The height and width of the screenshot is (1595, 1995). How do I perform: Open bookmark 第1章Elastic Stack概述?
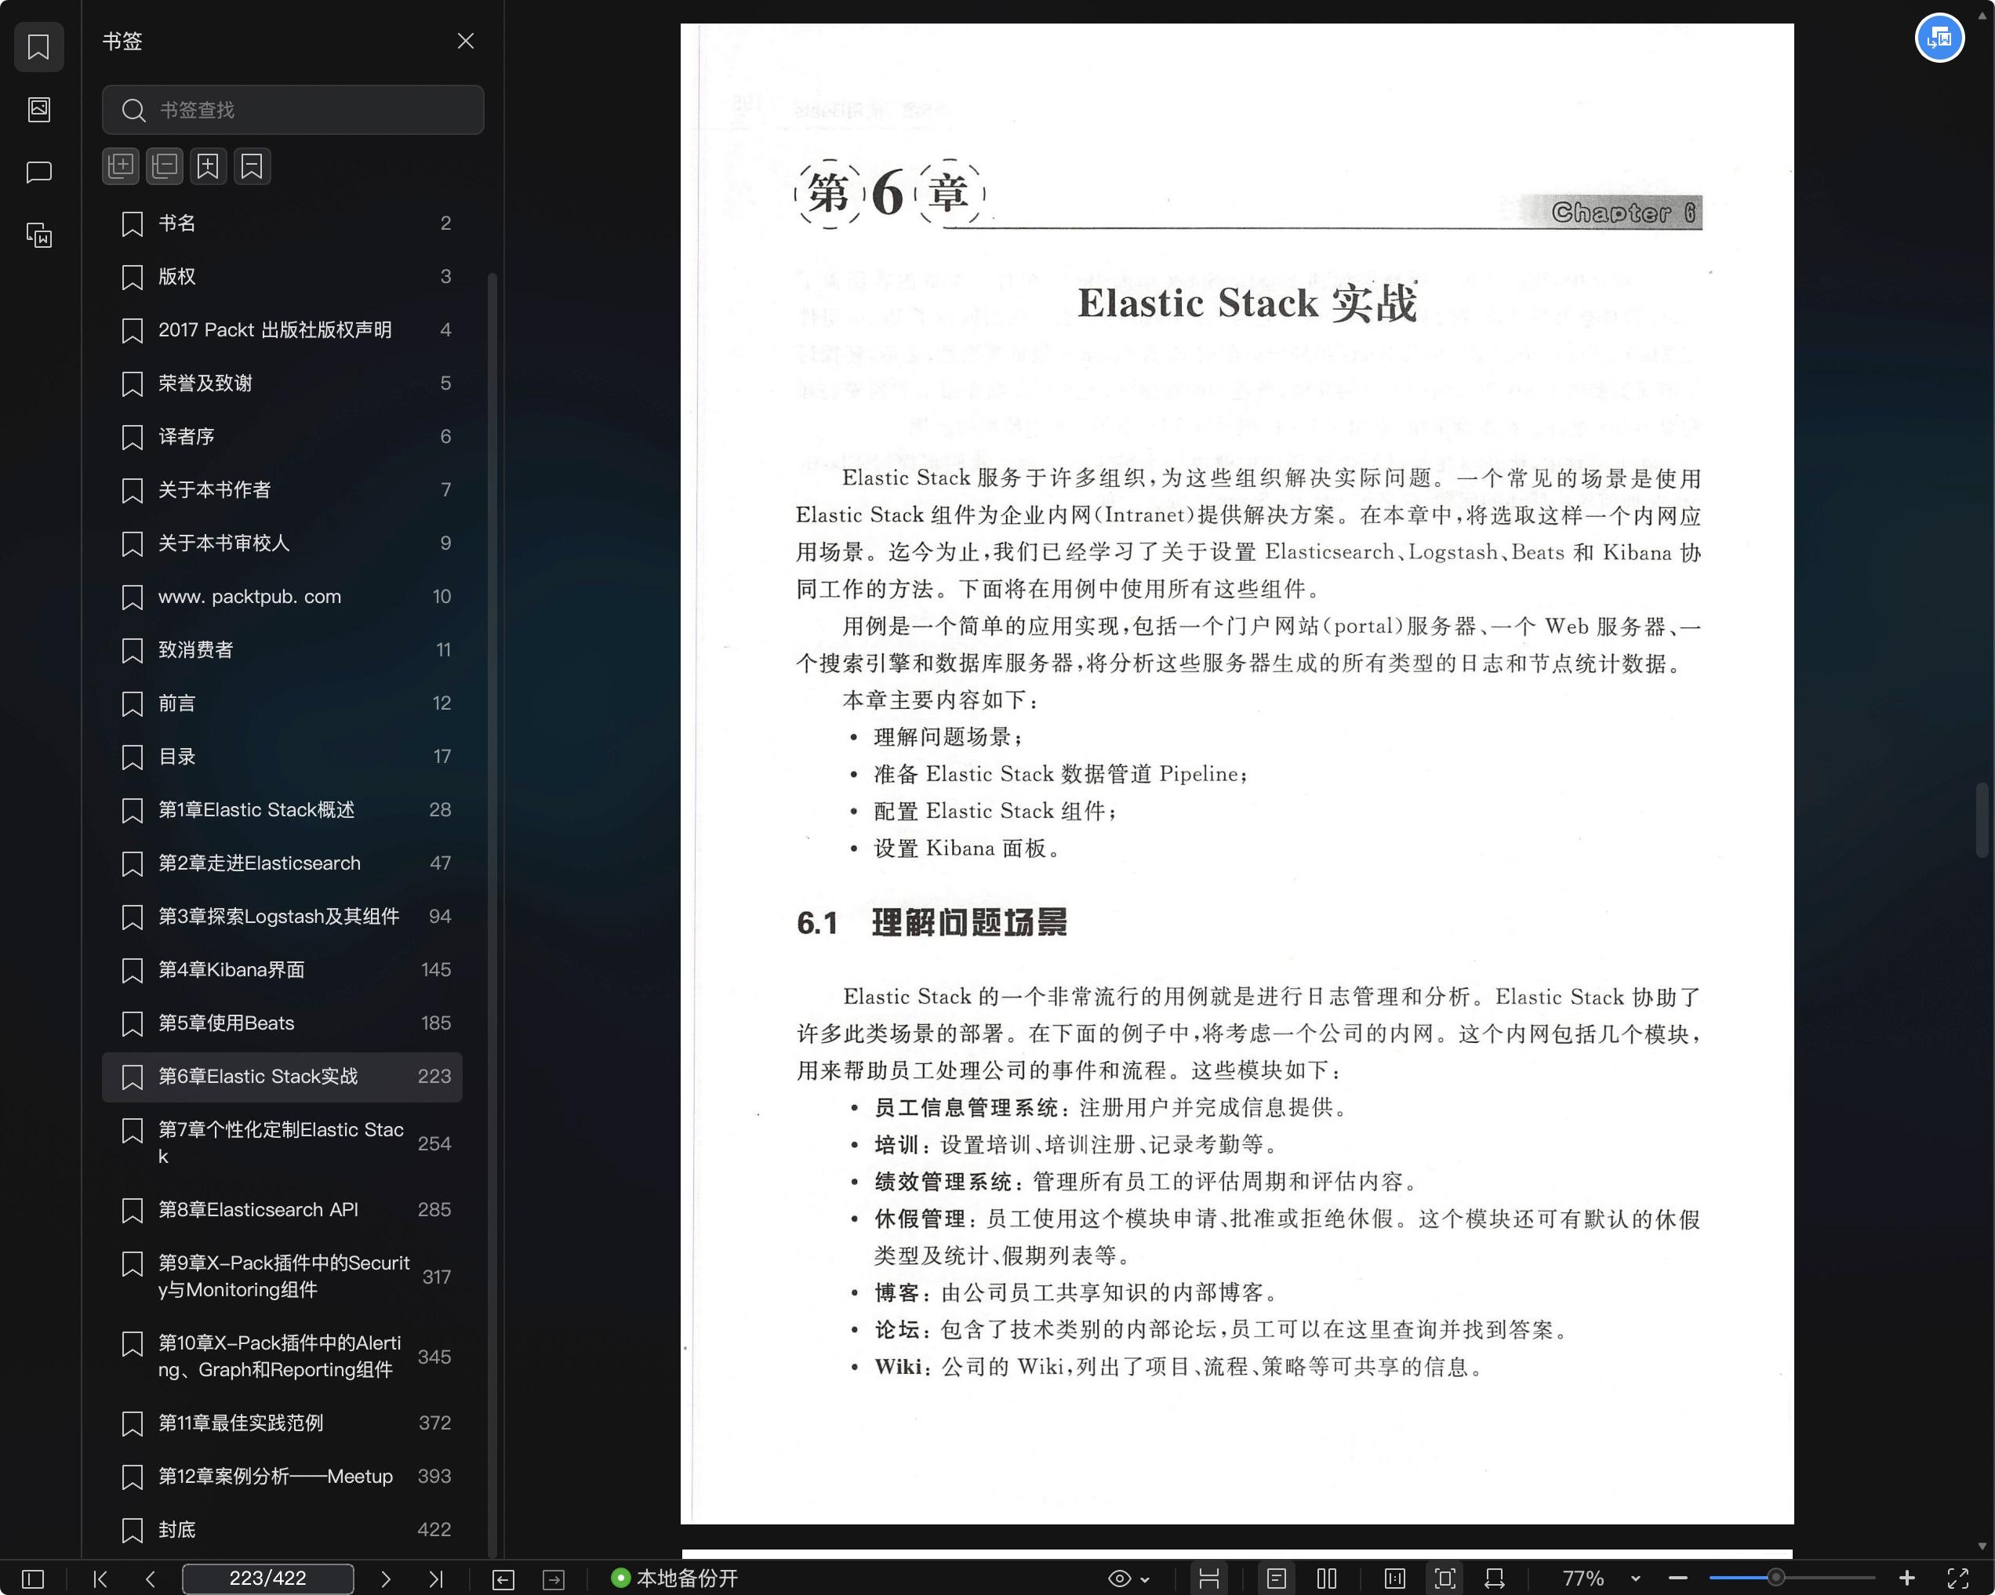pyautogui.click(x=282, y=809)
